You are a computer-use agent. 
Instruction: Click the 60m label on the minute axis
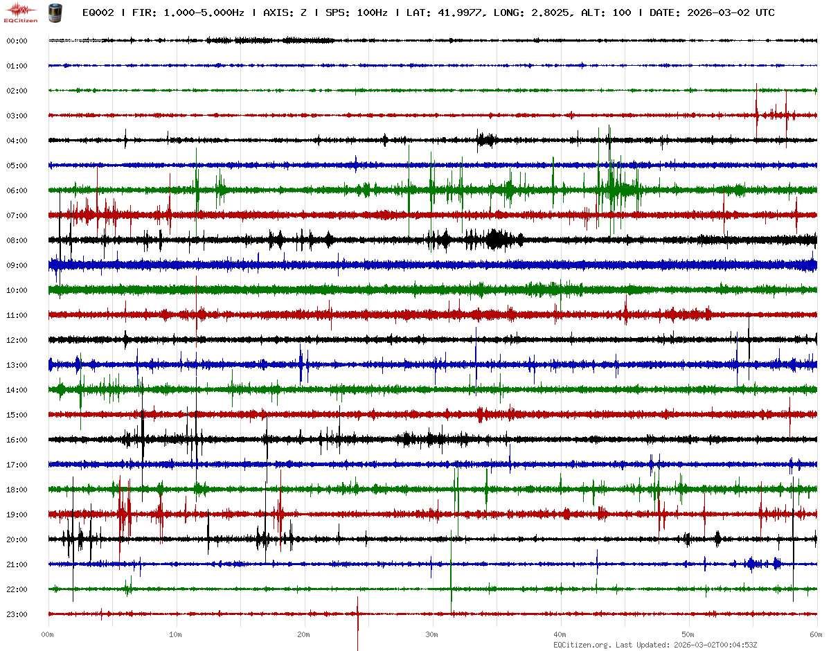point(816,634)
